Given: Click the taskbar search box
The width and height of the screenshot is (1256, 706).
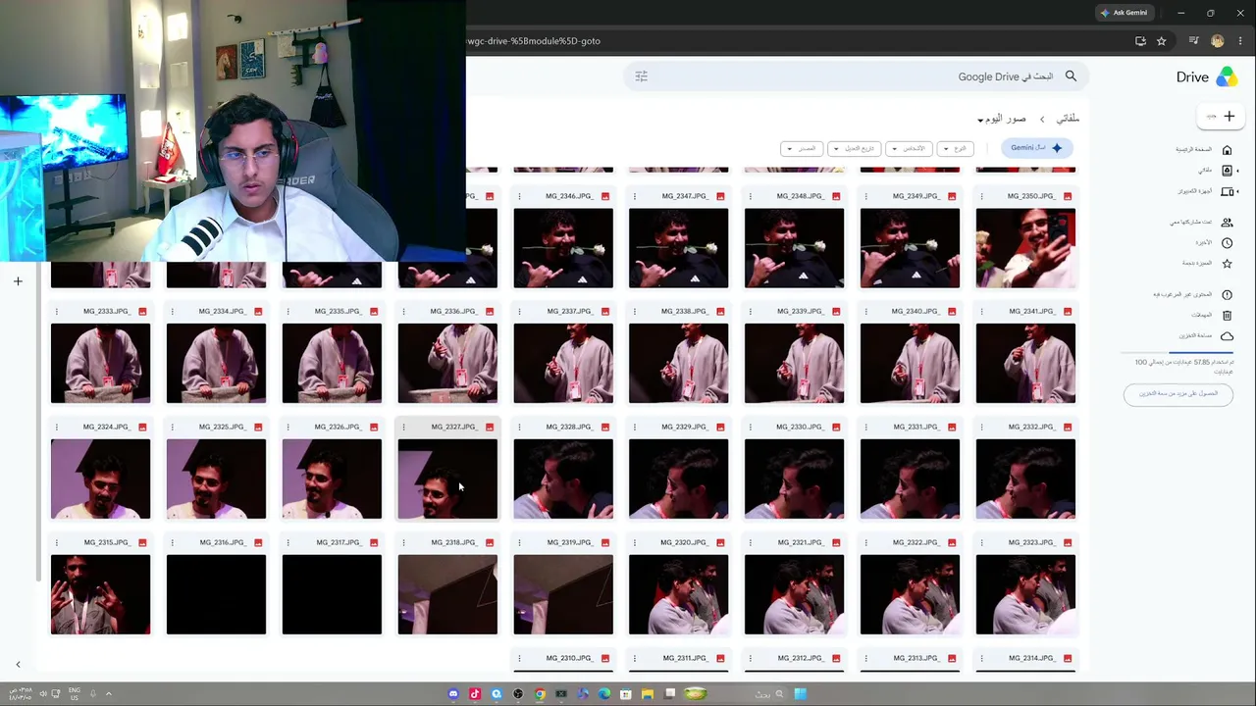Looking at the screenshot, I should coord(770,694).
